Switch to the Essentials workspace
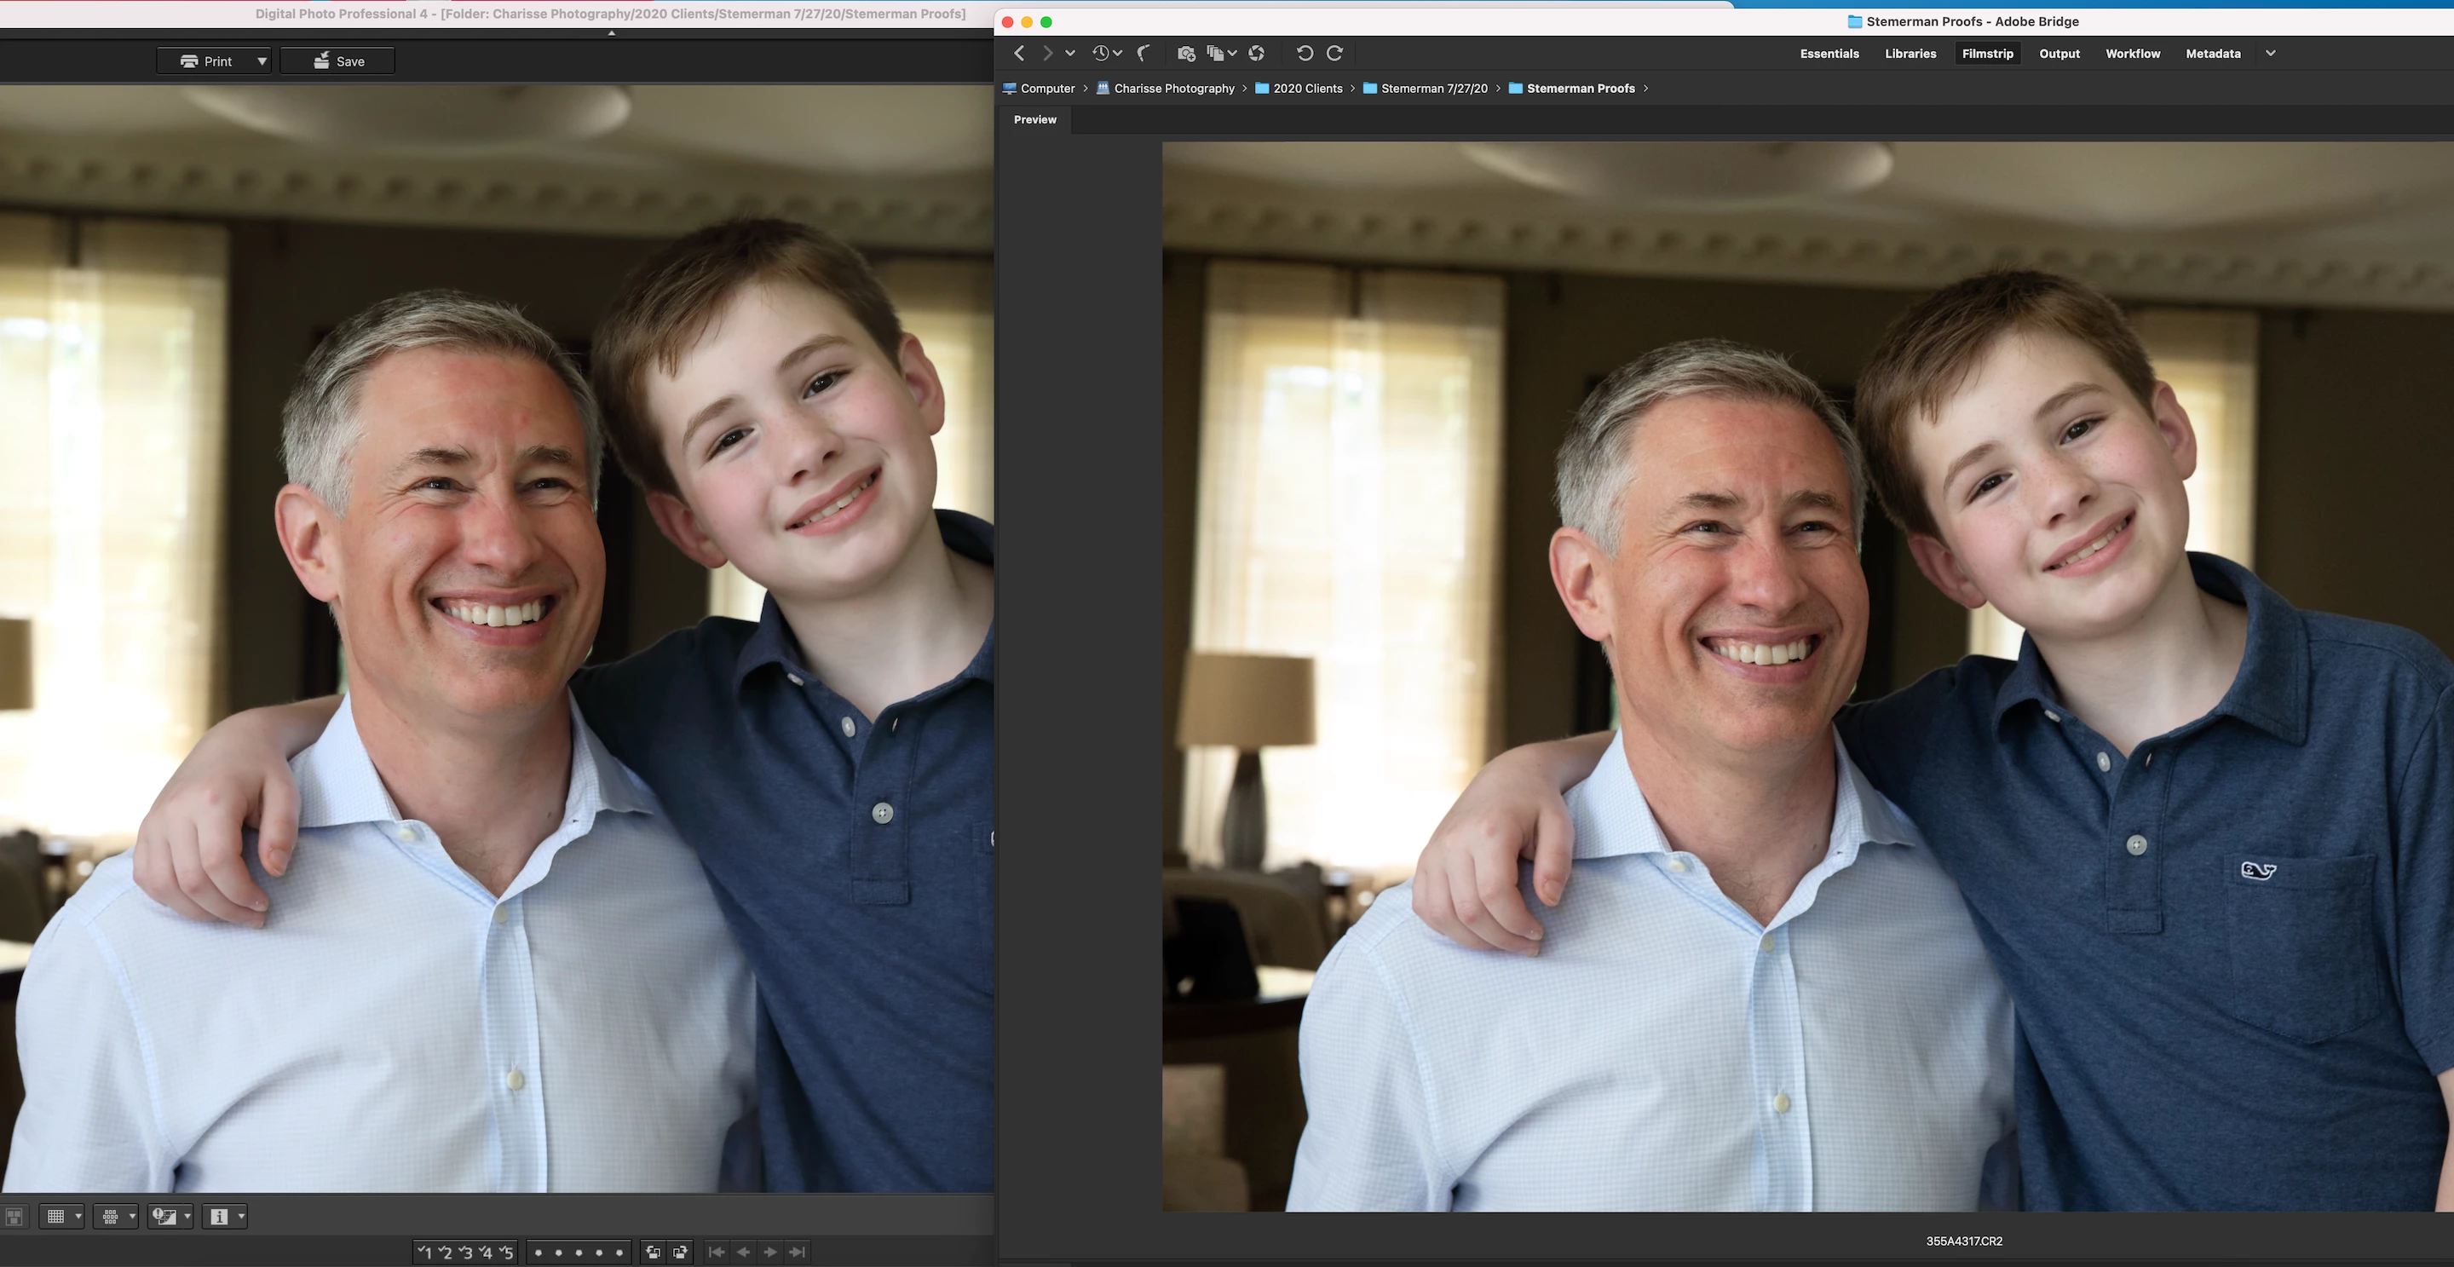This screenshot has width=2454, height=1267. point(1829,54)
